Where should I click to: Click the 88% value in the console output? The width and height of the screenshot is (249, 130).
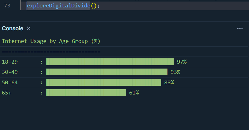(169, 82)
